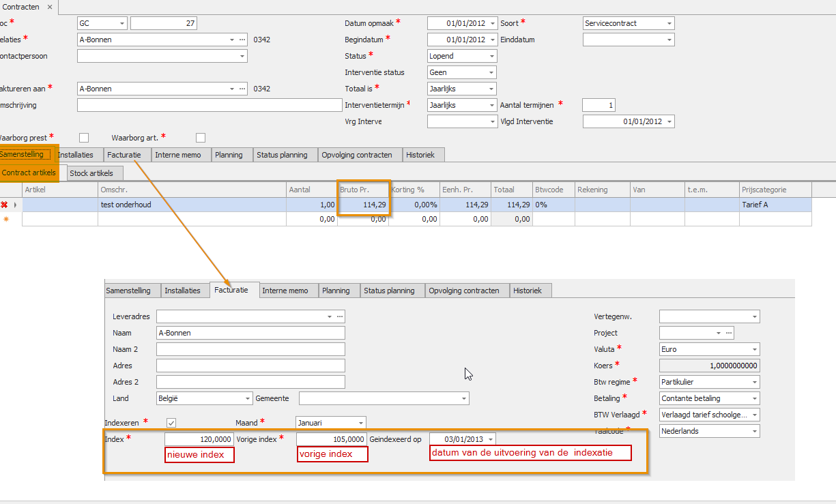
Task: Click the Naam 2 input field
Action: coord(250,349)
